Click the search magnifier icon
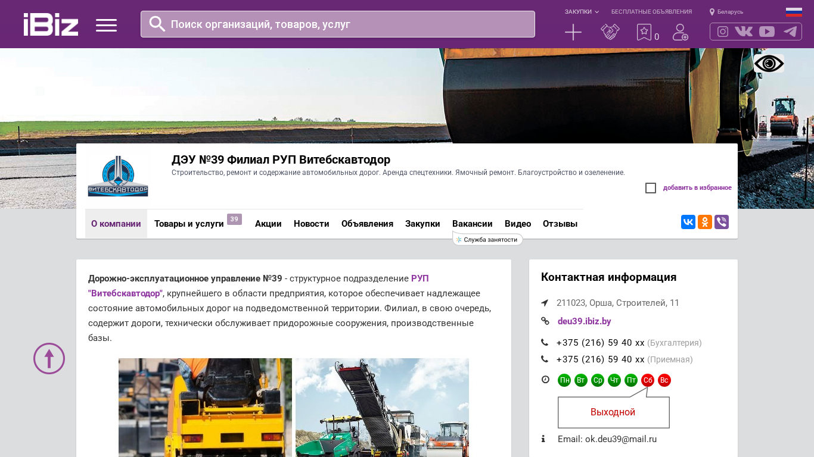Image resolution: width=814 pixels, height=457 pixels. pyautogui.click(x=157, y=24)
